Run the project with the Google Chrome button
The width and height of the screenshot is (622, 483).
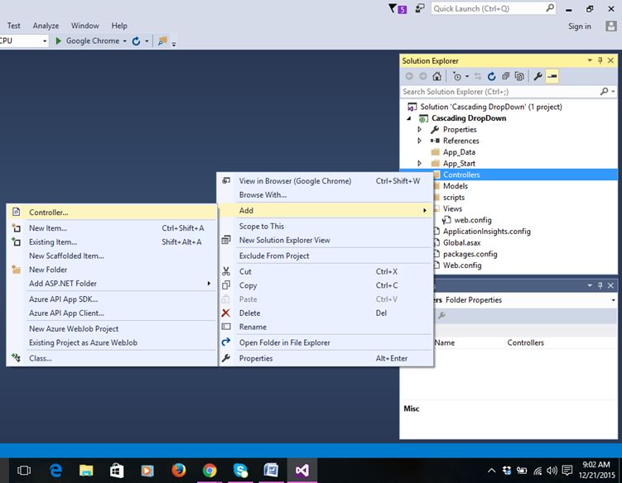pos(87,41)
